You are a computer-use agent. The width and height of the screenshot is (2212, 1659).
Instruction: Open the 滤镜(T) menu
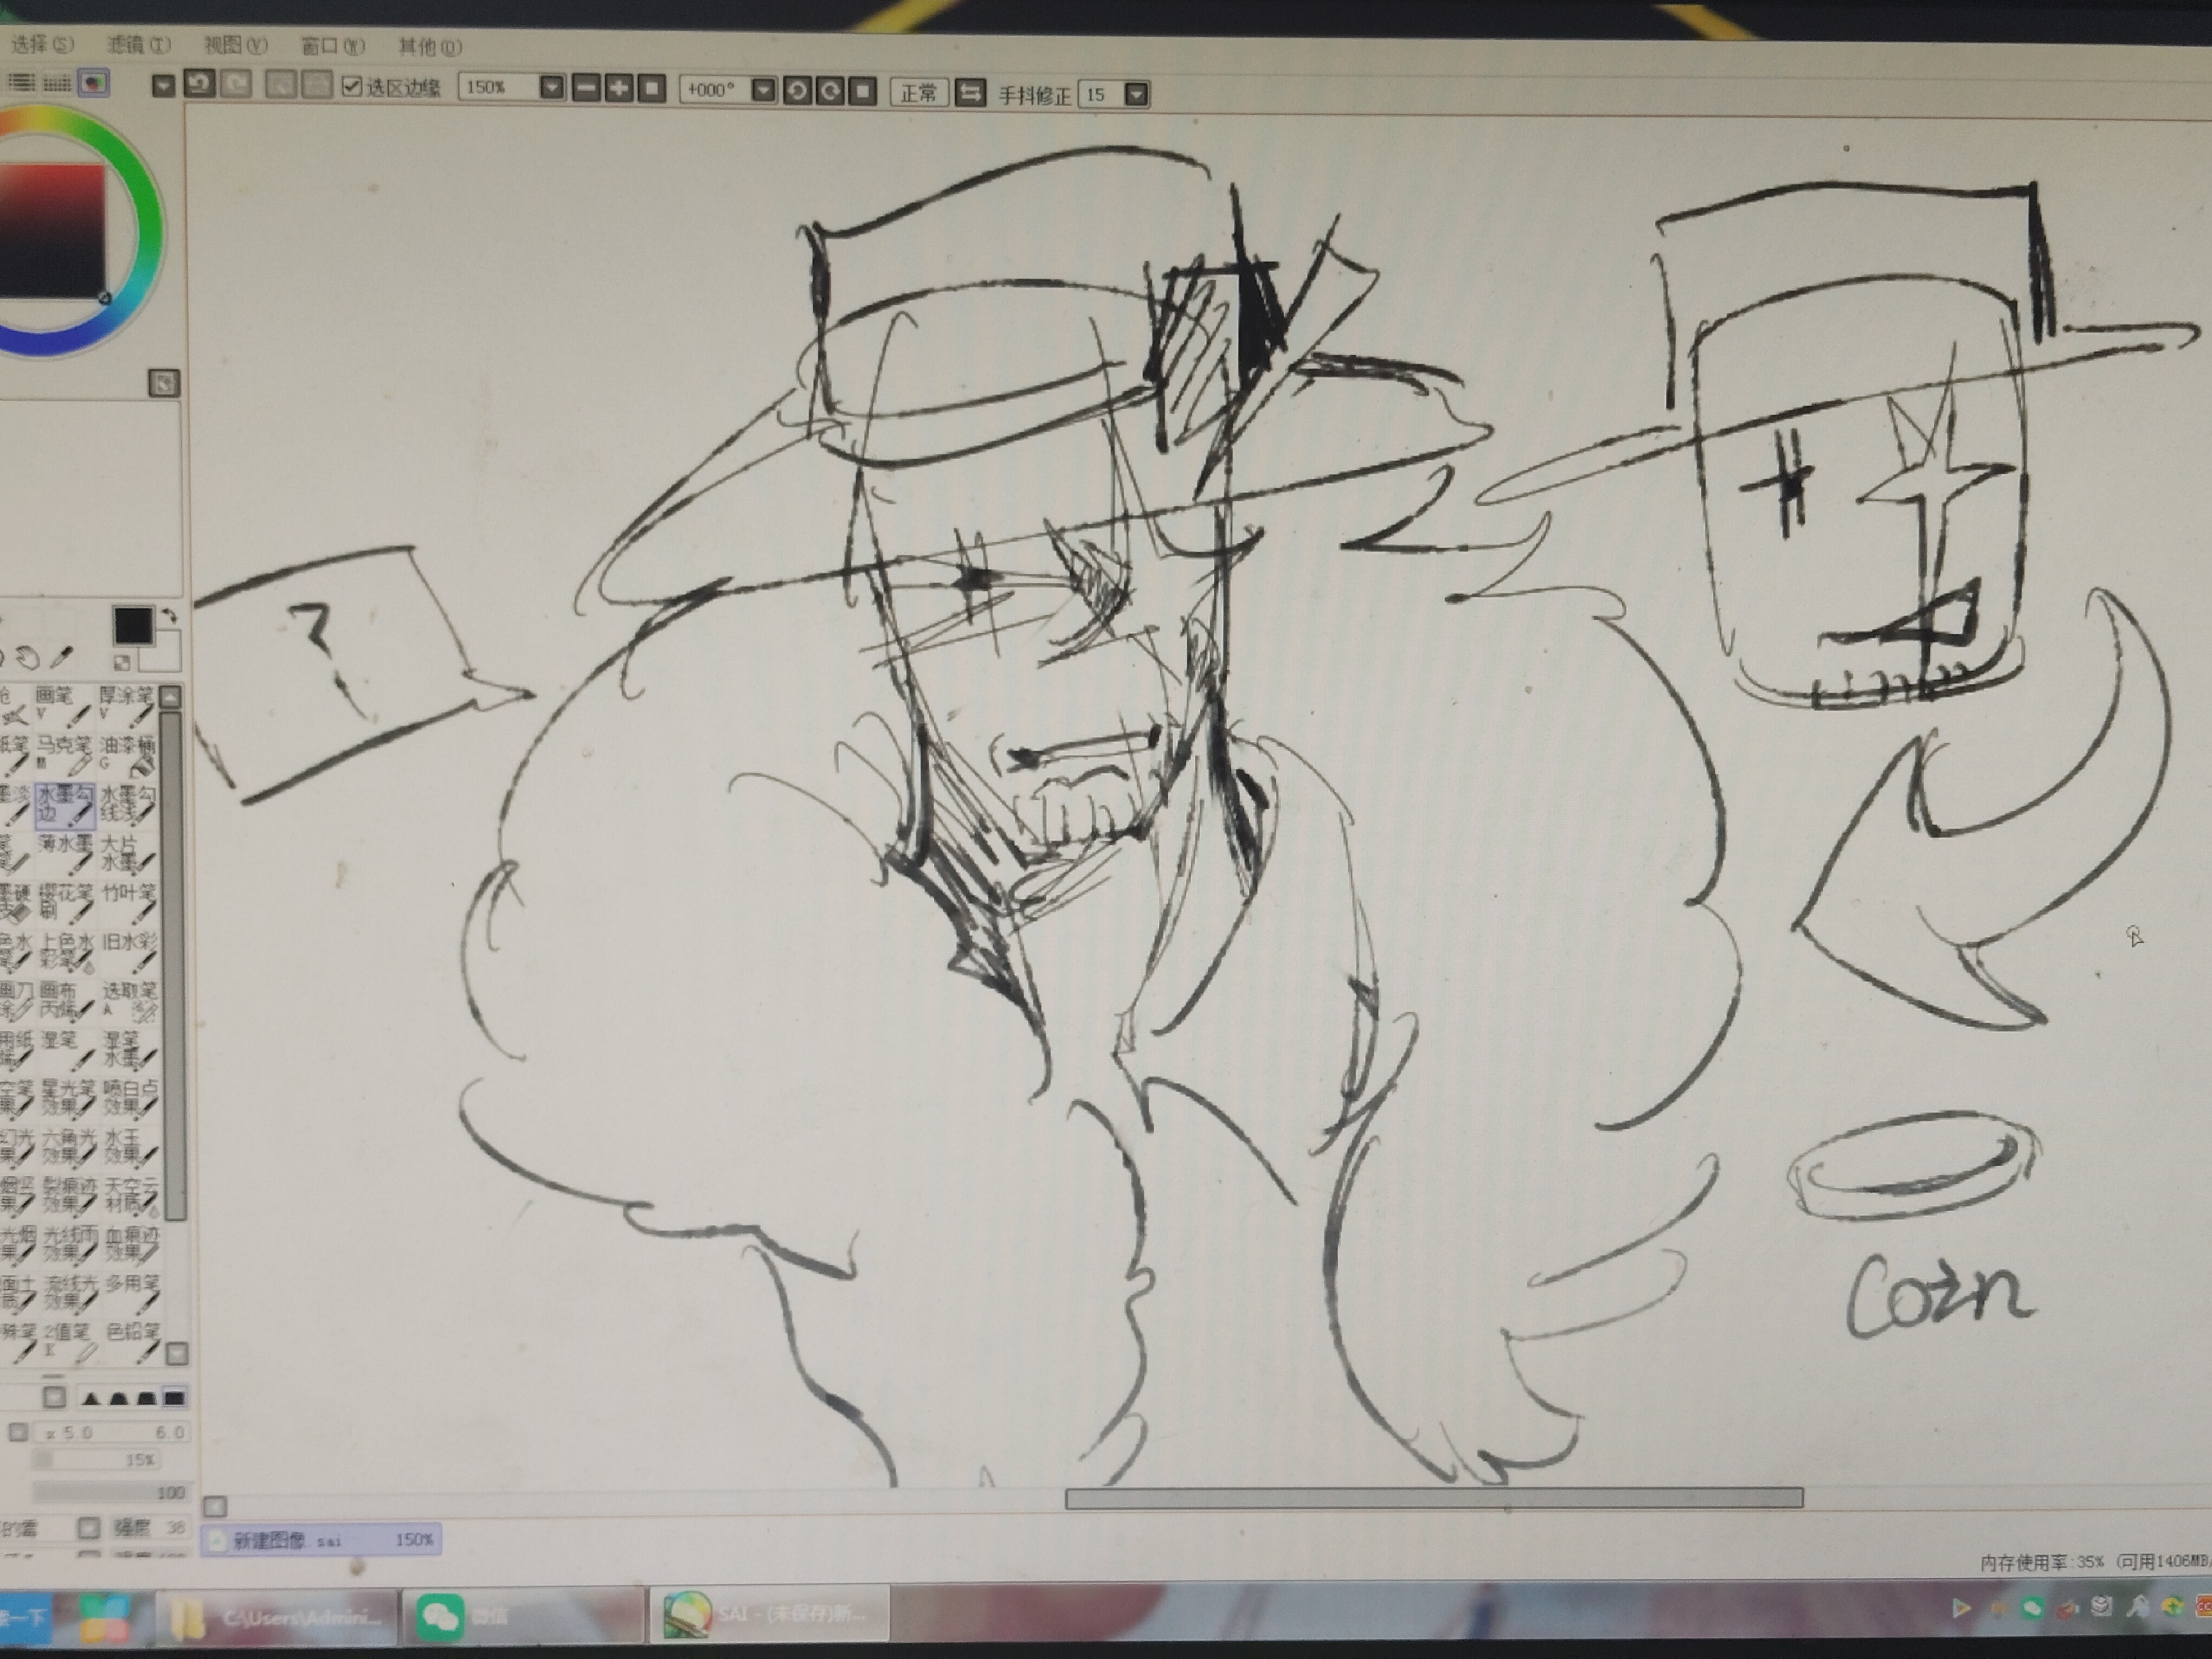coord(139,45)
